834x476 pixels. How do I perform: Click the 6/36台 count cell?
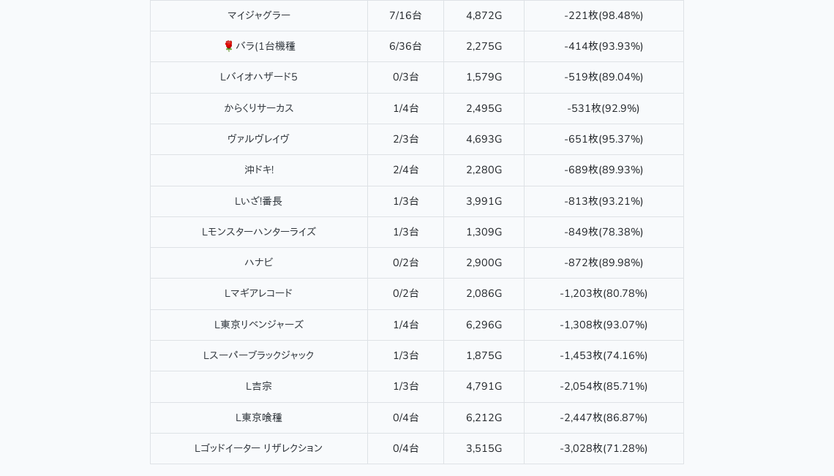405,46
